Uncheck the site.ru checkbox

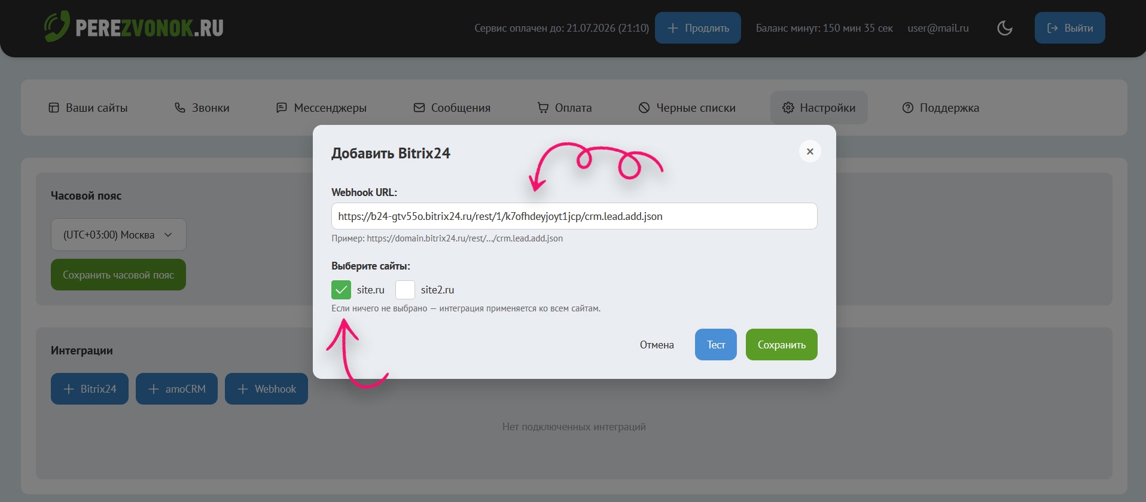click(x=341, y=290)
